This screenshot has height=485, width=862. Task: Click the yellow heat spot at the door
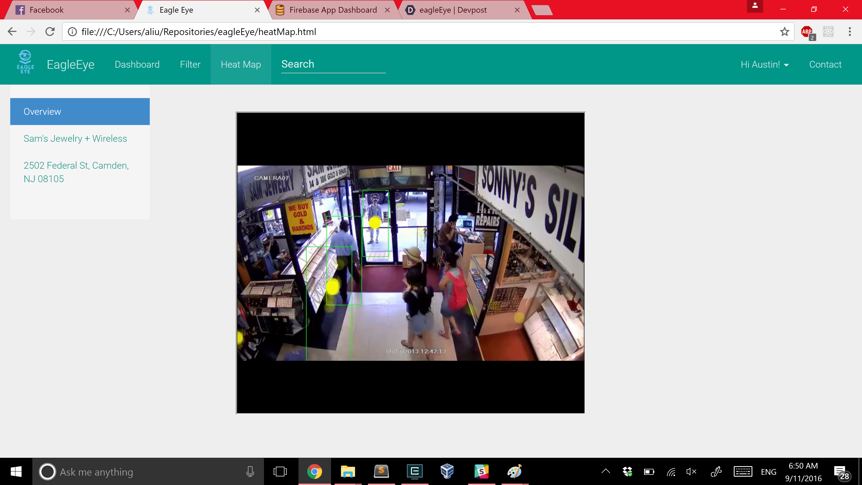(x=375, y=222)
